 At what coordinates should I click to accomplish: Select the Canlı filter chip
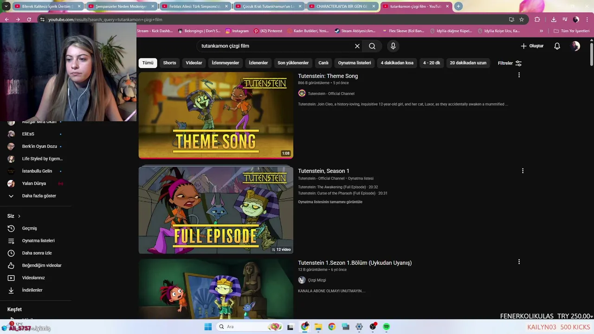tap(323, 63)
